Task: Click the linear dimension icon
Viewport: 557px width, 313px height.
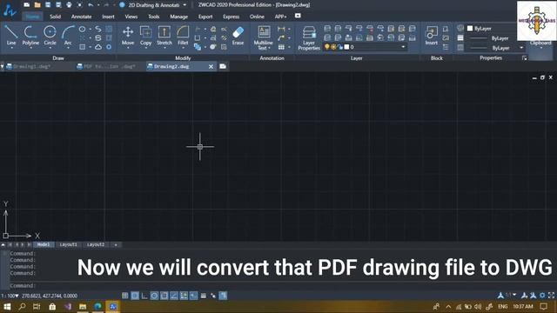Action: [x=281, y=29]
